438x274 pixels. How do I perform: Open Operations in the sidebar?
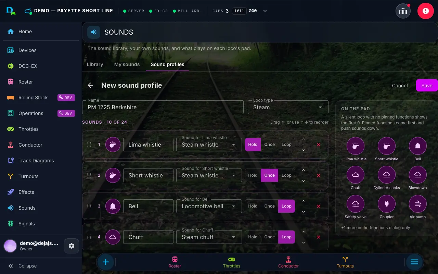click(41, 113)
